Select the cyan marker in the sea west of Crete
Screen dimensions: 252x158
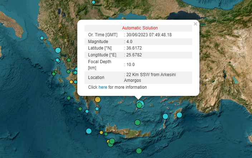pyautogui.click(x=89, y=131)
